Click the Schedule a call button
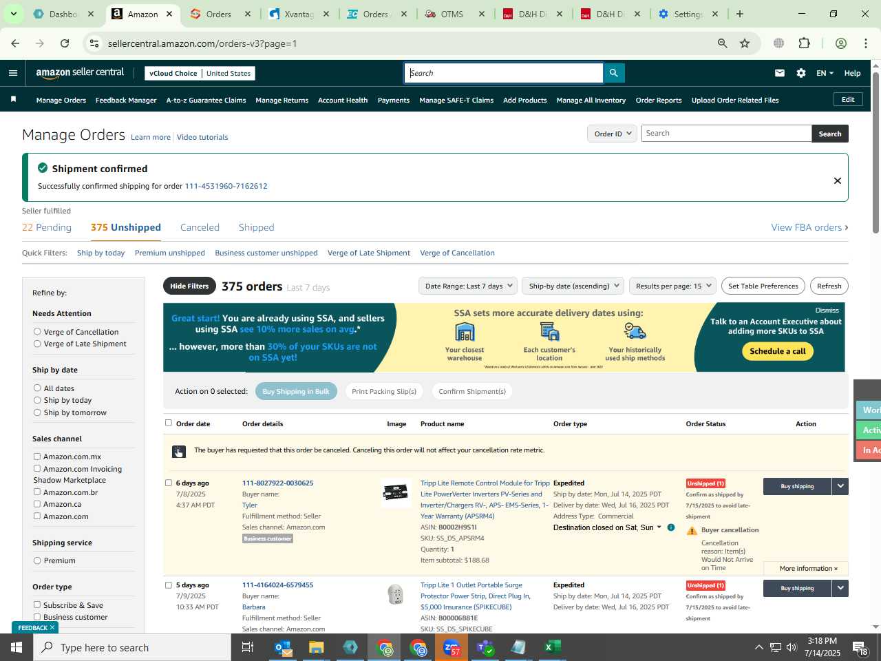The height and width of the screenshot is (661, 881). tap(778, 351)
